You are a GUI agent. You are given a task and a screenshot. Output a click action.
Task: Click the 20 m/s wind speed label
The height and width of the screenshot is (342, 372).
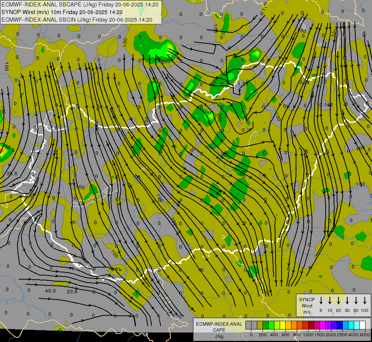click(339, 310)
